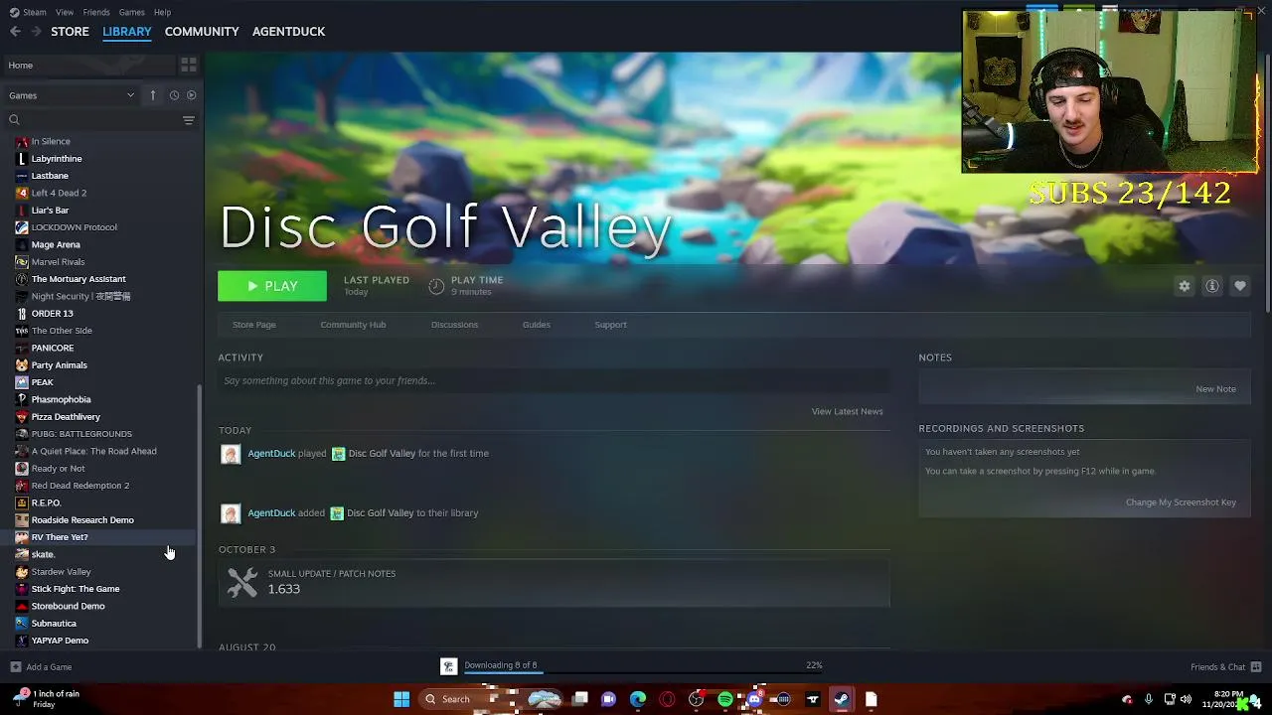Show game info icon
The height and width of the screenshot is (715, 1272).
(x=1212, y=286)
